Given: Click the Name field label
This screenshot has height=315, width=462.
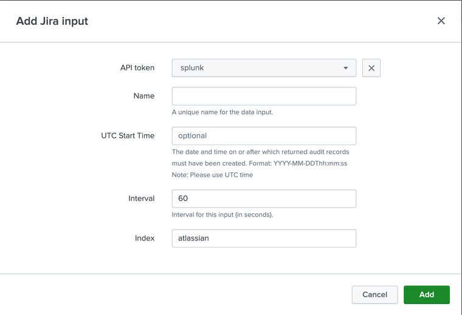Looking at the screenshot, I should point(144,96).
